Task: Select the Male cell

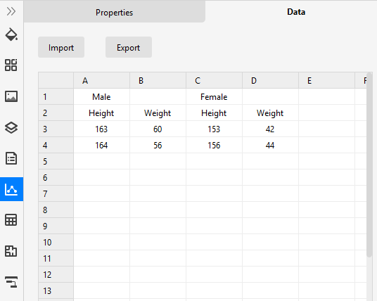Action: (x=102, y=96)
